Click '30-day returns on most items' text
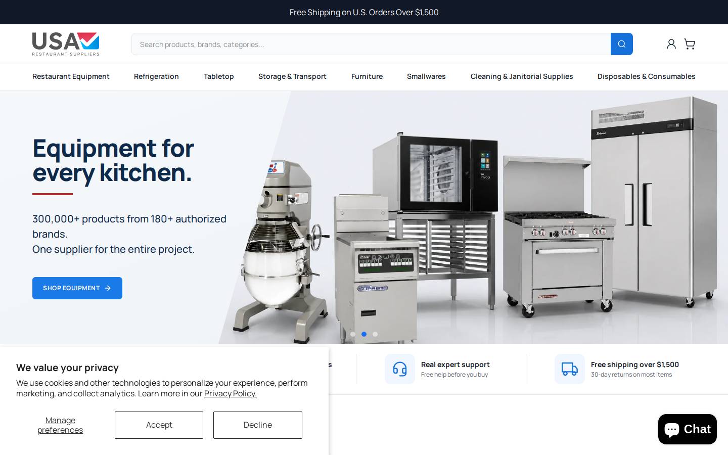Viewport: 728px width, 455px height. click(x=631, y=375)
